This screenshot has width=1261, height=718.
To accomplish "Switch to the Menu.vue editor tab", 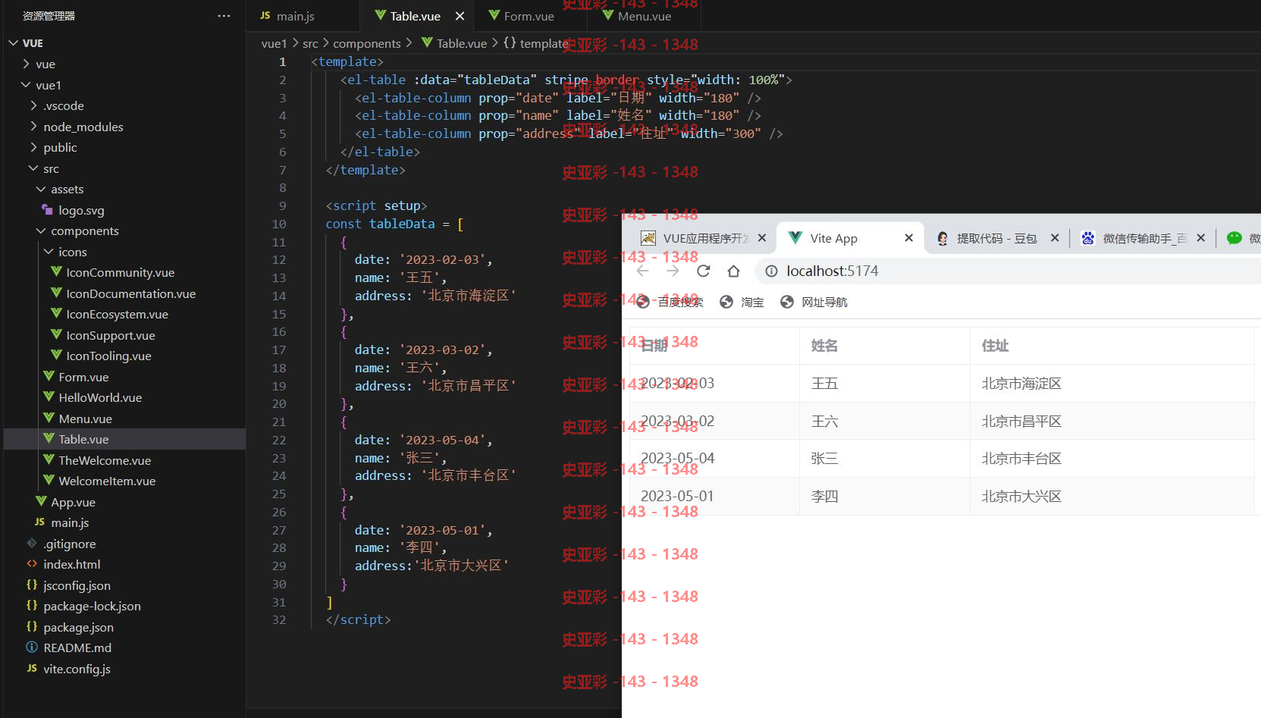I will pos(644,16).
